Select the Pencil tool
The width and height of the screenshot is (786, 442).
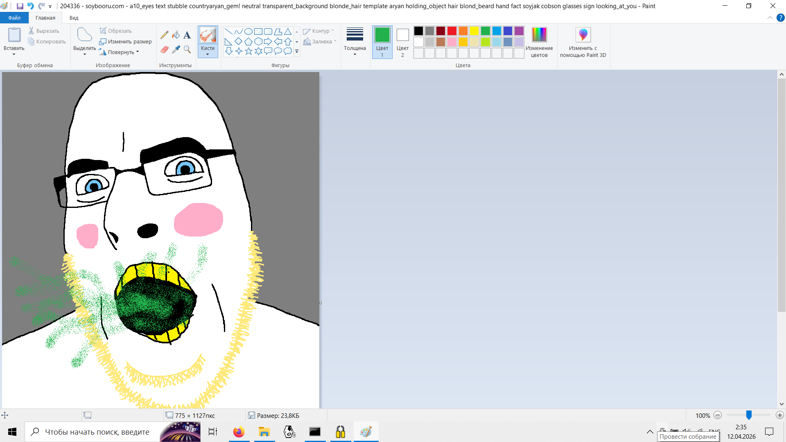click(x=165, y=35)
